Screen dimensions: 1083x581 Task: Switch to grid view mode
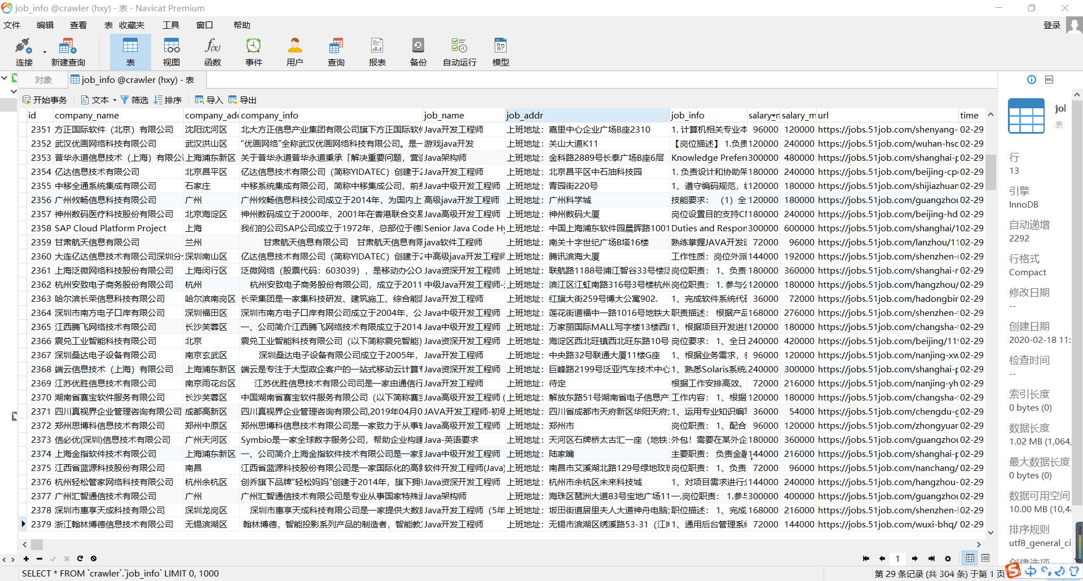[970, 558]
